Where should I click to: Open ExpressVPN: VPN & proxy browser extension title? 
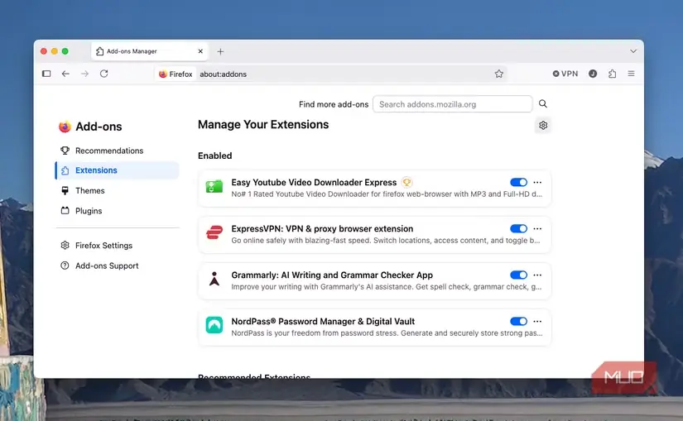pos(322,228)
